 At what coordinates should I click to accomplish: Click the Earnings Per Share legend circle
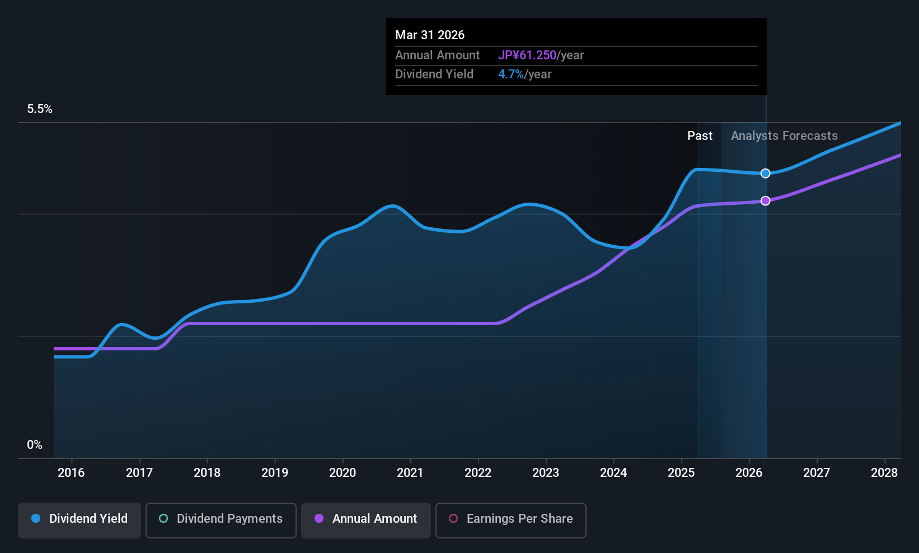453,519
